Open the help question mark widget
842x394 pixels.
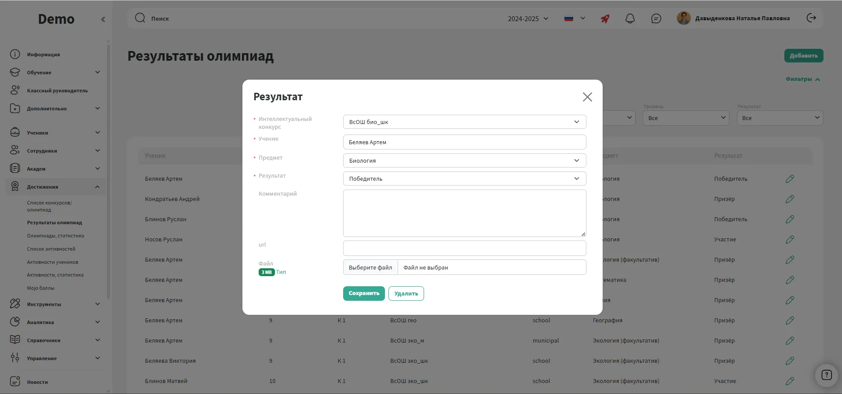click(827, 375)
